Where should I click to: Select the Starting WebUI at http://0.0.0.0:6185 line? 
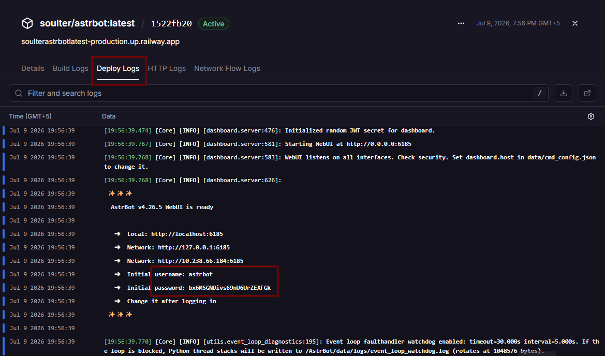coord(302,144)
